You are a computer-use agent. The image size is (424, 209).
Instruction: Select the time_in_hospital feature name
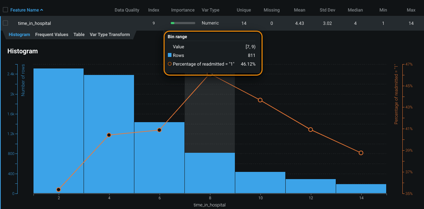(x=34, y=23)
